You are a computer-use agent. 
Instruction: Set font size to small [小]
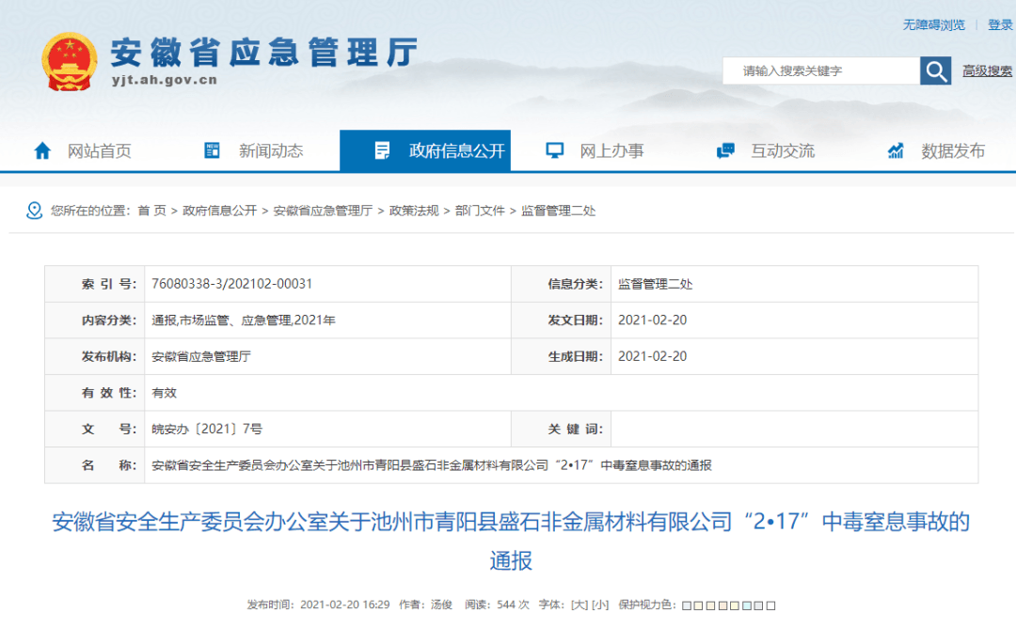(600, 604)
